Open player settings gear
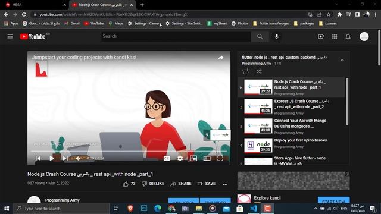Image resolution: width=381 pixels, height=214 pixels. tap(180, 158)
